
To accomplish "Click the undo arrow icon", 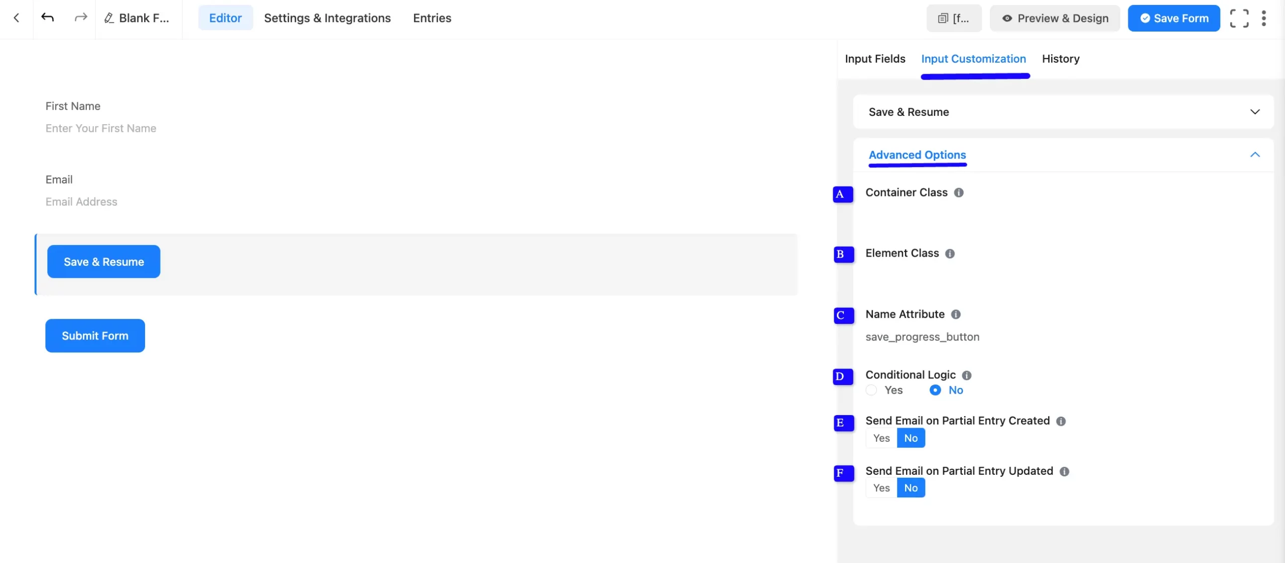I will point(48,18).
